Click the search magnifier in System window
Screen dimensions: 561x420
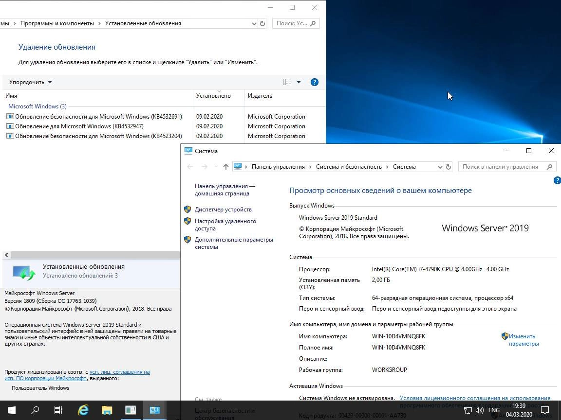[x=549, y=167]
